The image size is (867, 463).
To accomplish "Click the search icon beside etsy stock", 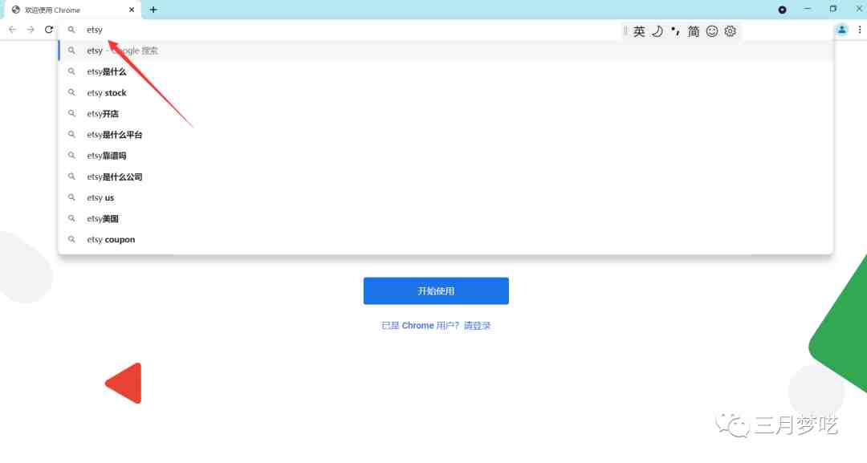I will 71,93.
